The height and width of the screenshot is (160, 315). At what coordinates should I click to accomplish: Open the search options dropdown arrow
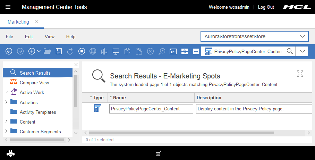[302, 51]
